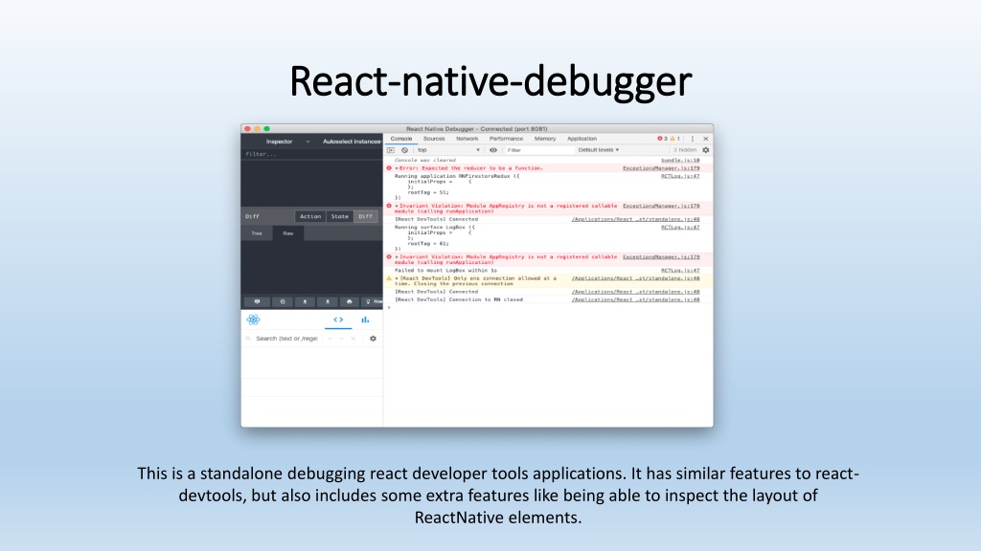The width and height of the screenshot is (981, 551).
Task: Open RCTLog.js:47 link on 'Running application' row
Action: (x=680, y=176)
